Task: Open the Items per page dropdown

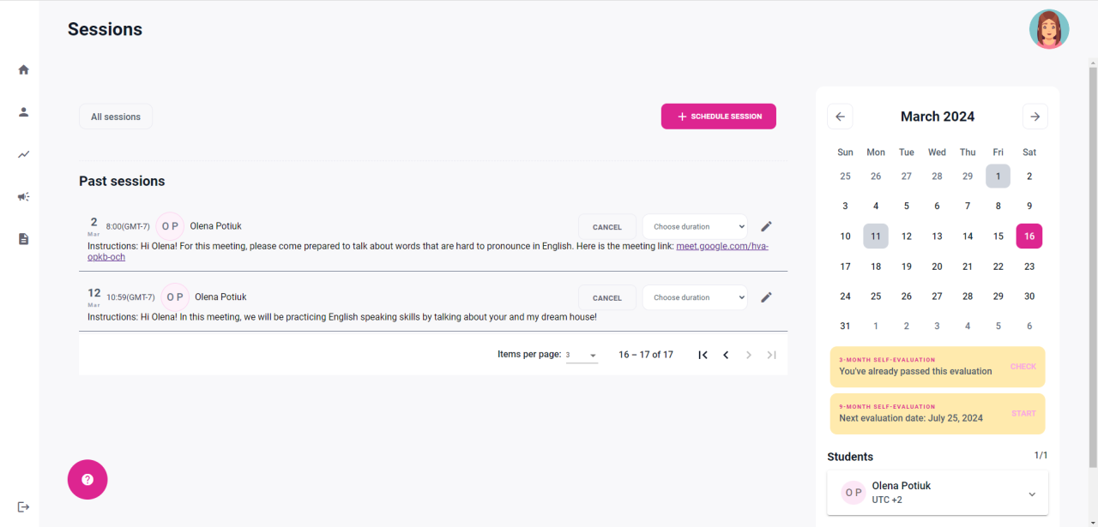Action: 582,355
